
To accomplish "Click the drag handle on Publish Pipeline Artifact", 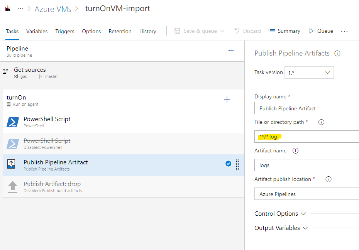I will (237, 165).
